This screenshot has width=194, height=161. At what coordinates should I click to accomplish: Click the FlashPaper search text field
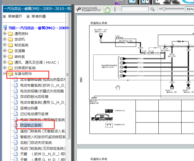click(x=135, y=9)
